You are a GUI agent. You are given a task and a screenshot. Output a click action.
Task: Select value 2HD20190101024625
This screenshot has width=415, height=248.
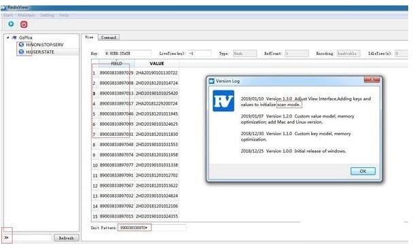(157, 124)
